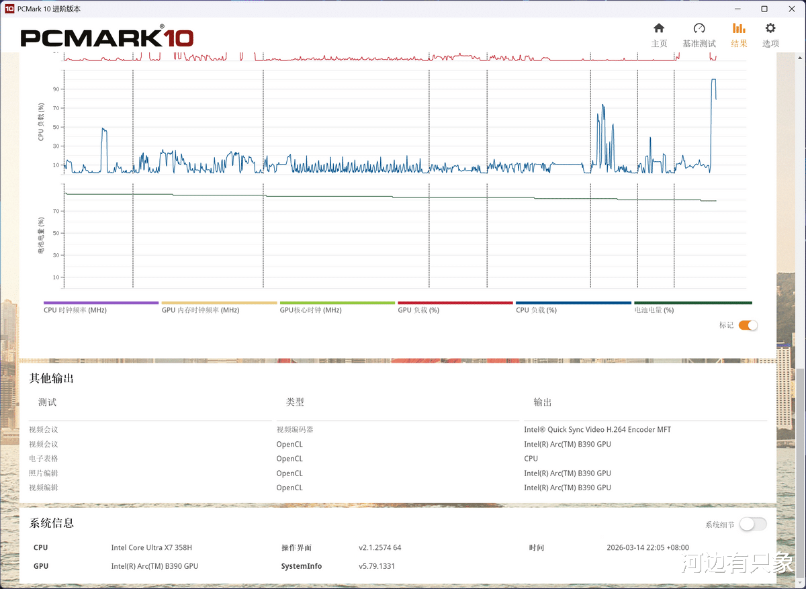Toggle the 电池电量 (%) legend series
Image resolution: width=806 pixels, height=589 pixels.
(692, 307)
